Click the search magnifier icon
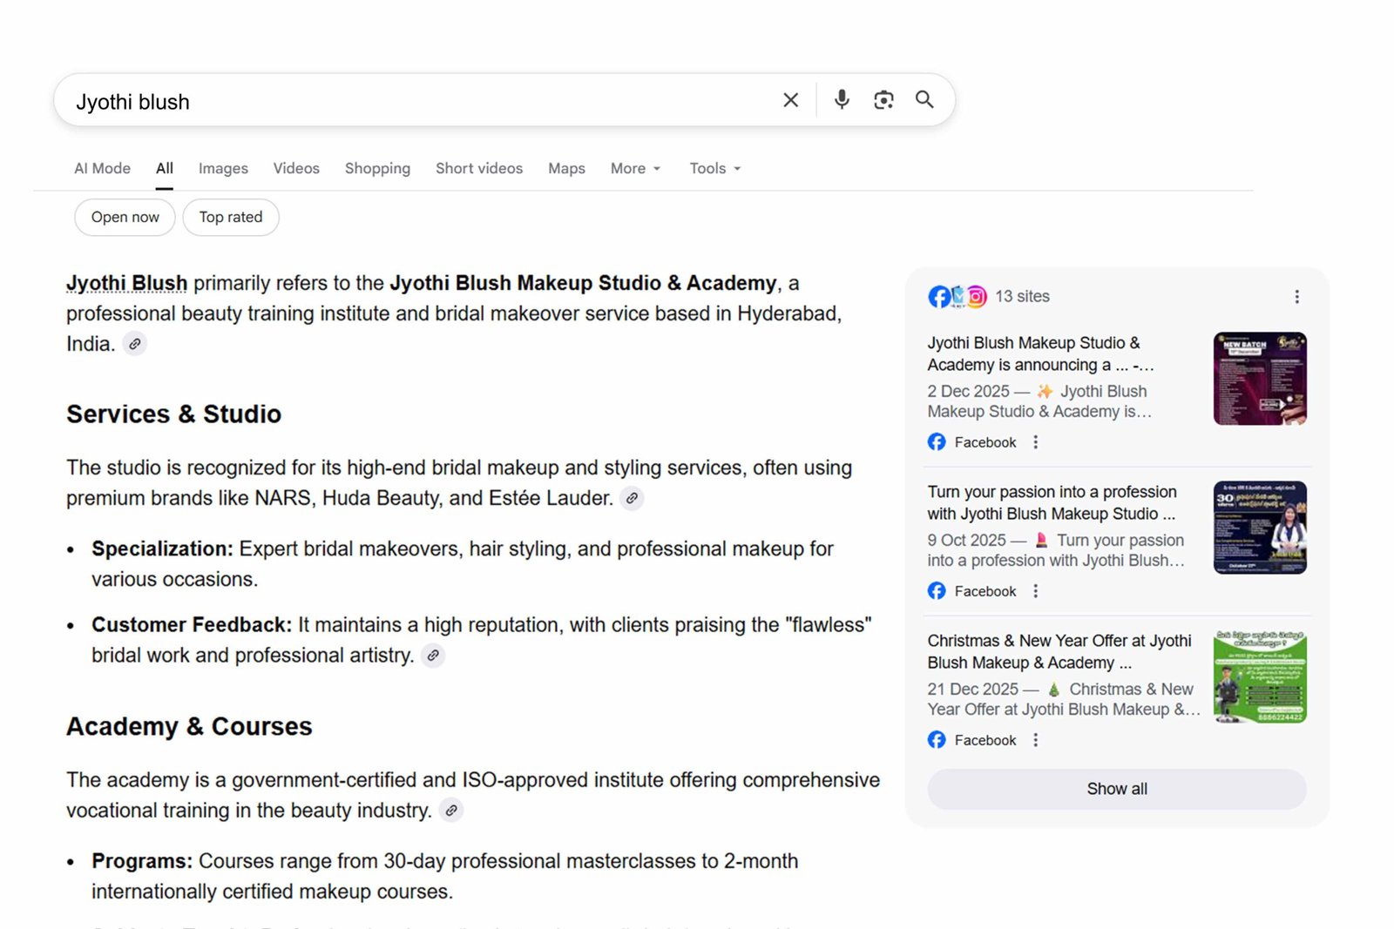This screenshot has width=1394, height=929. pos(924,99)
